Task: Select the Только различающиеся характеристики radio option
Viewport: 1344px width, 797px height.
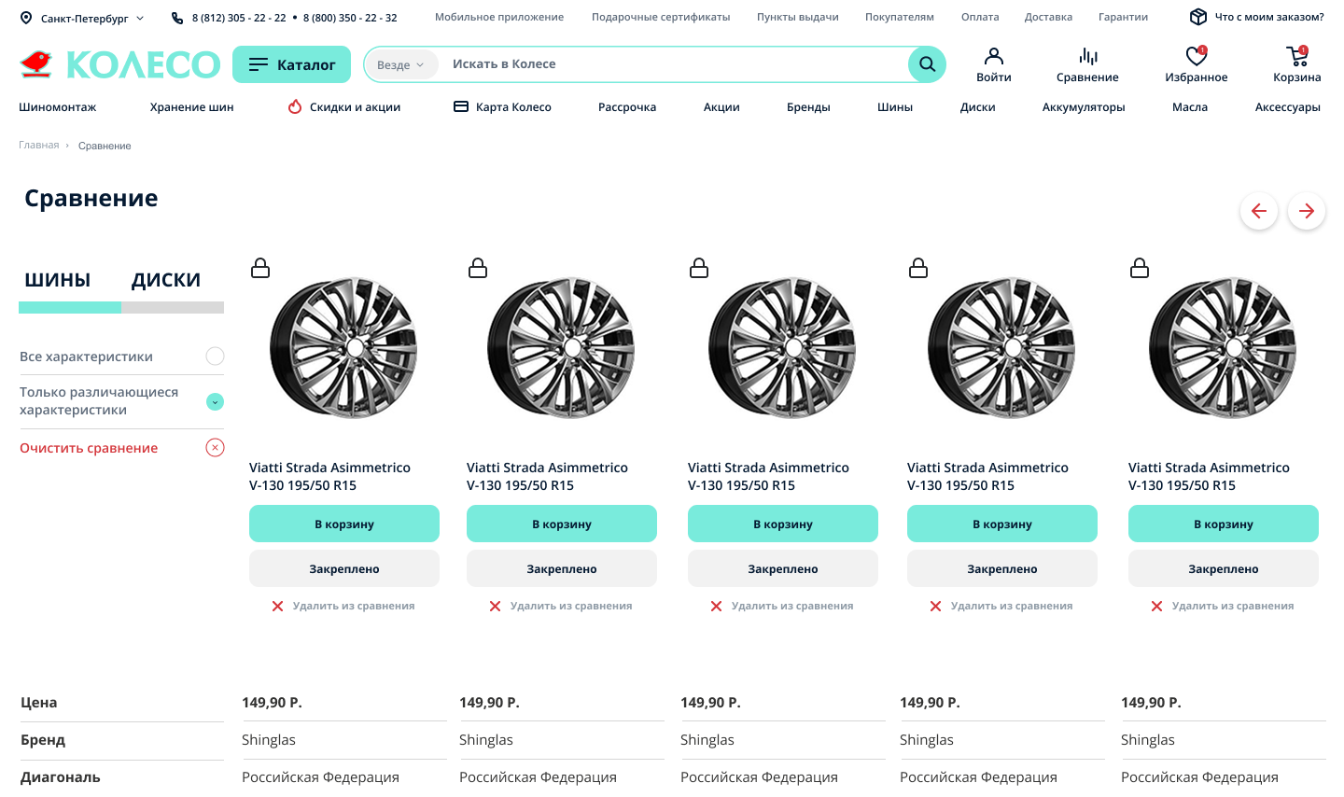Action: coord(215,401)
